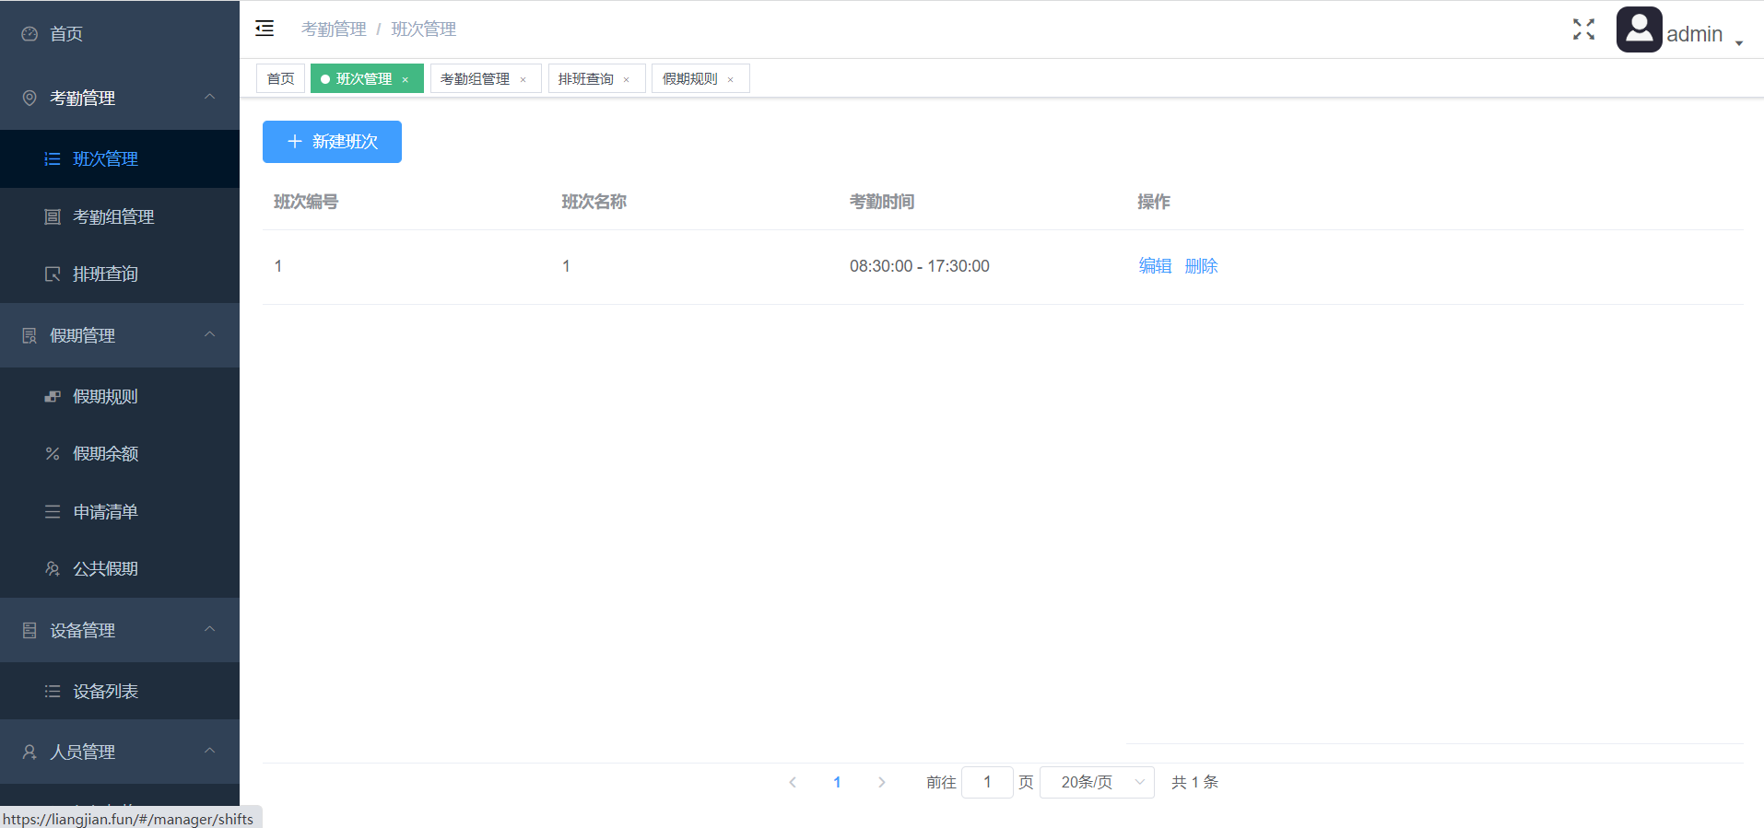
Task: Select page number 1 in pagination
Action: tap(837, 782)
